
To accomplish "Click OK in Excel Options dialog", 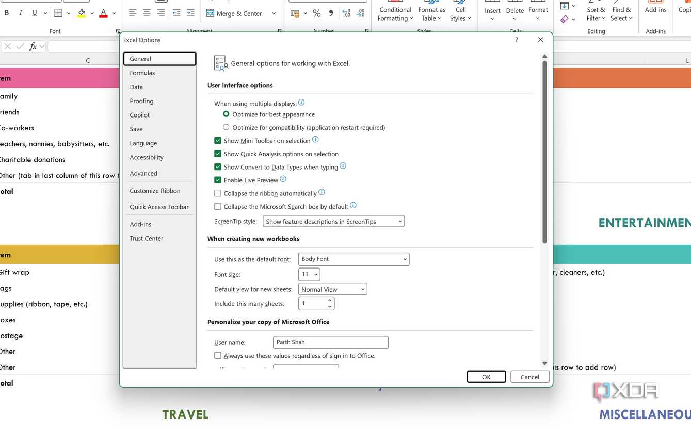I will tap(486, 377).
